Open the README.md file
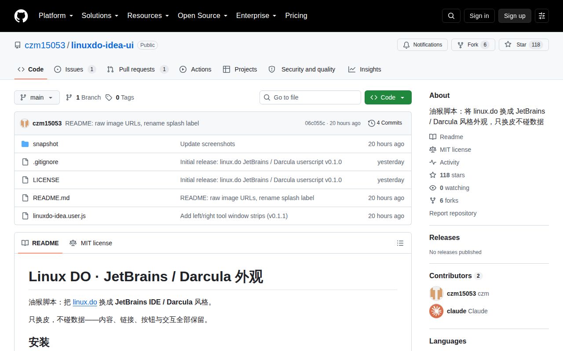 [x=51, y=198]
